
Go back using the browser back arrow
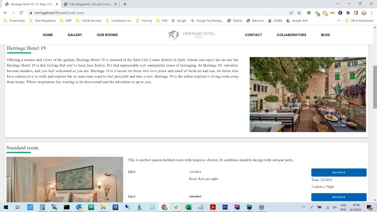pos(5,13)
